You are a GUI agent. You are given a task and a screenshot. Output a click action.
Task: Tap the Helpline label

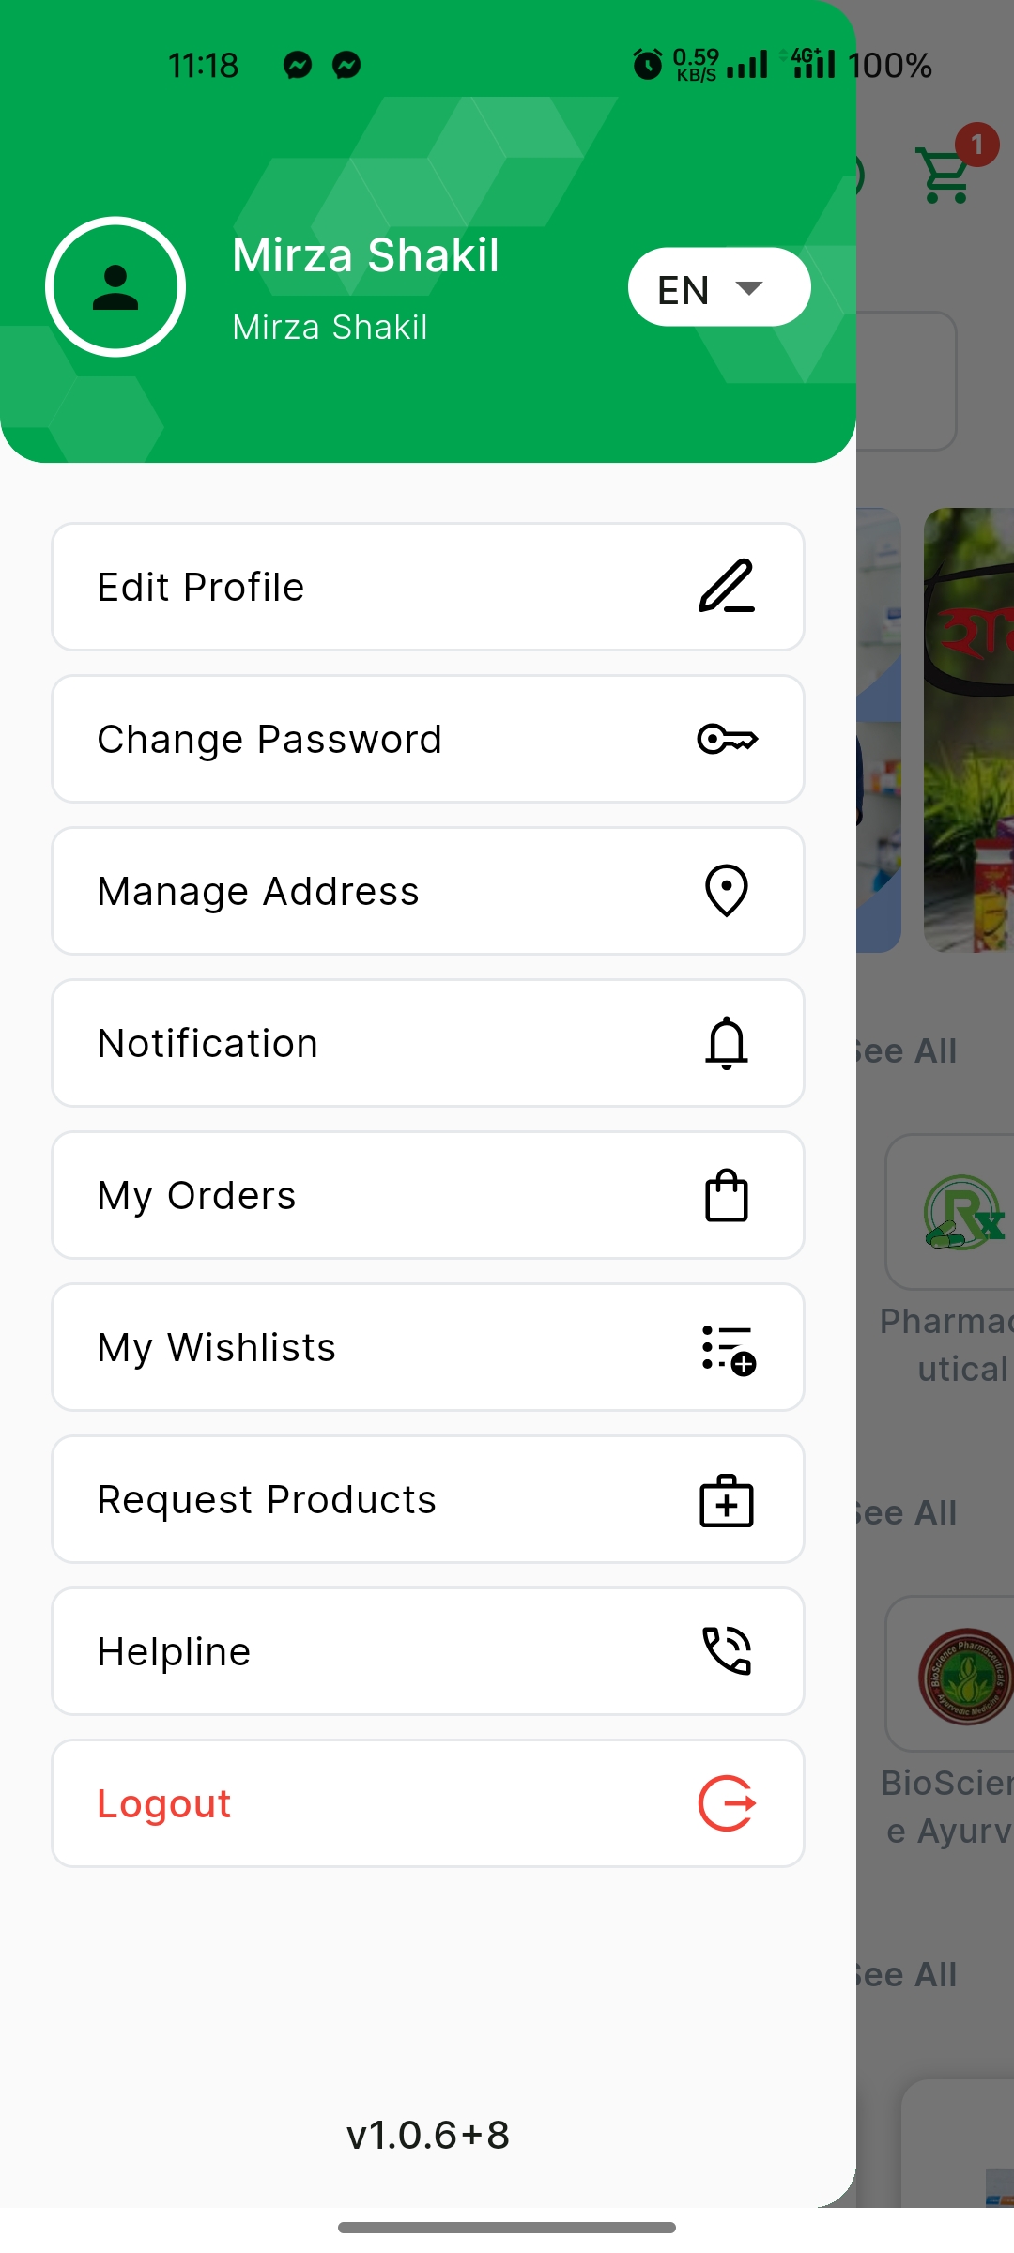click(x=175, y=1651)
